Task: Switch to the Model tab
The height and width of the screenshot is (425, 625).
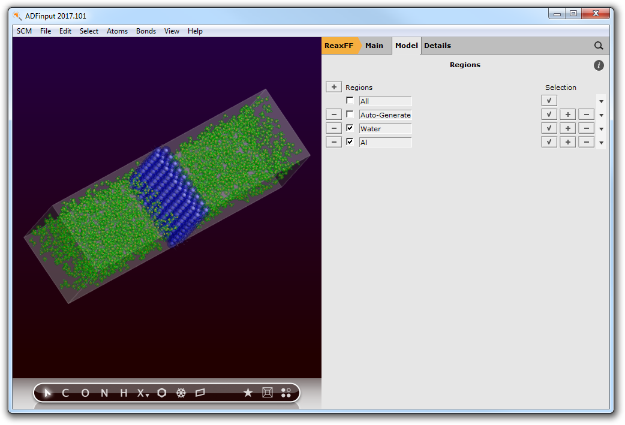Action: [407, 46]
